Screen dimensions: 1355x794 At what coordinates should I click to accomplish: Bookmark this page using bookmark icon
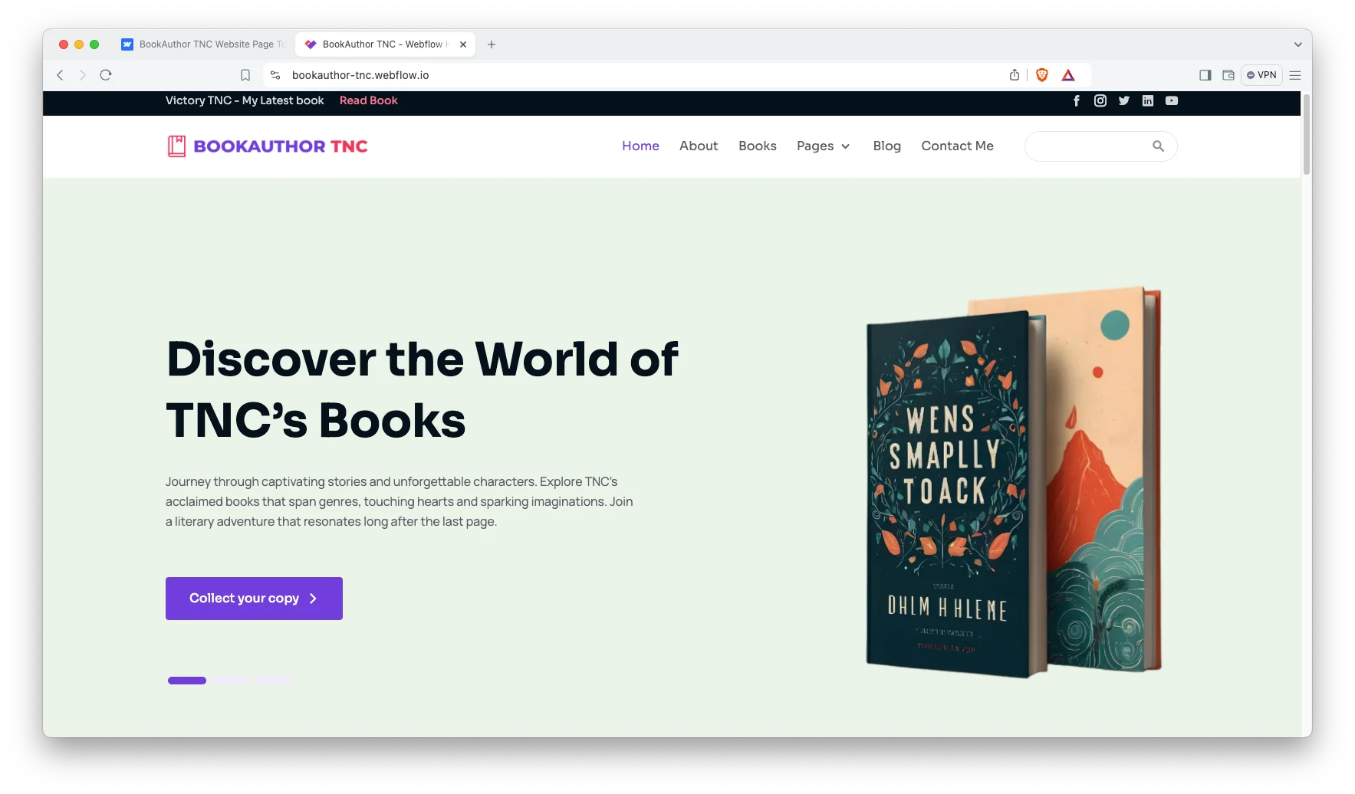tap(245, 75)
